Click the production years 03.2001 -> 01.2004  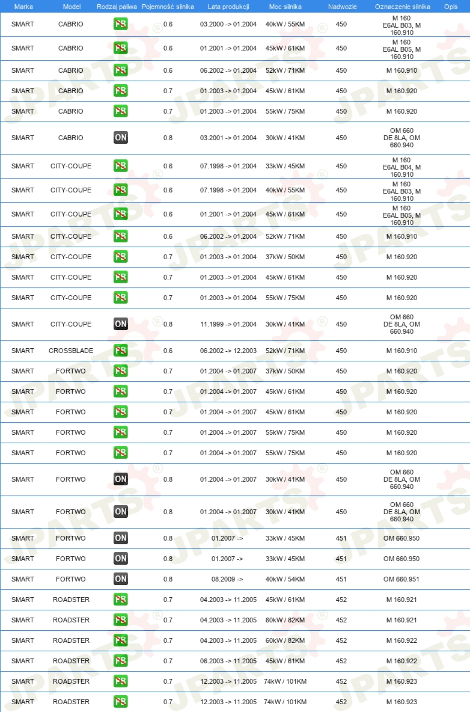pos(228,138)
